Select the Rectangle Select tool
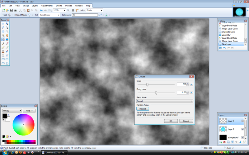Viewport: 249px width, 155px height. click(x=3, y=24)
